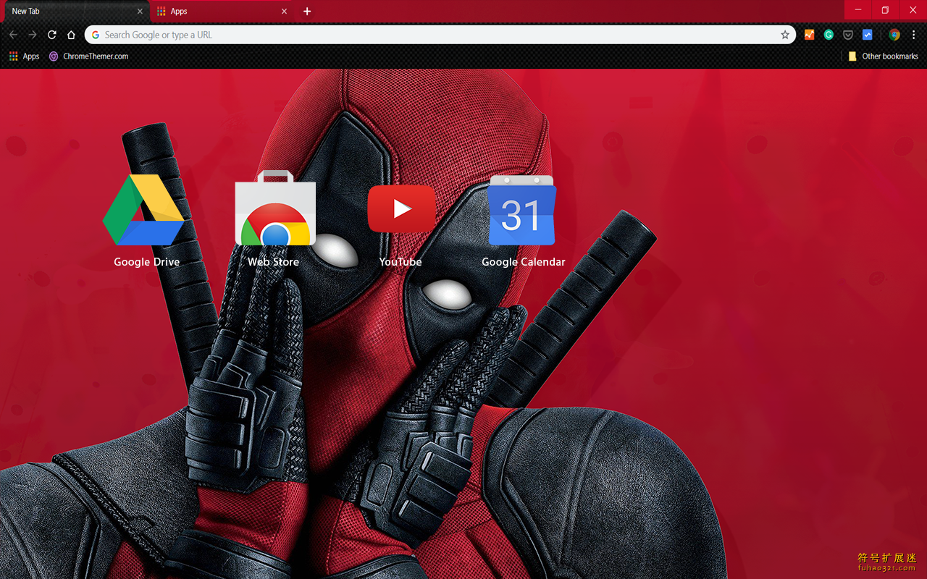The width and height of the screenshot is (927, 579).
Task: Go to the Home page
Action: 71,35
